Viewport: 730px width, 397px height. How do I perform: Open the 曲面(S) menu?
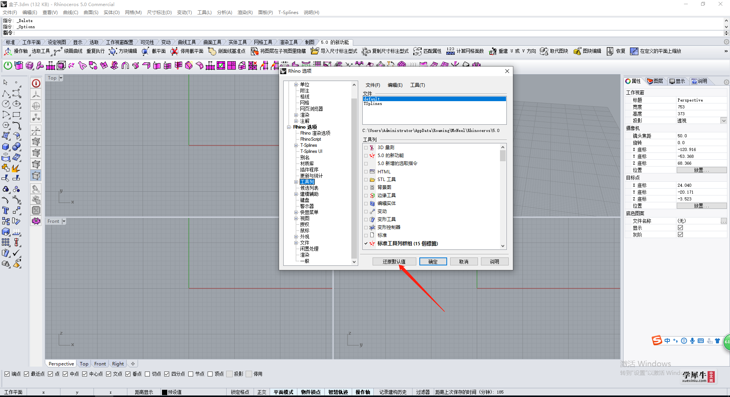[x=91, y=12]
